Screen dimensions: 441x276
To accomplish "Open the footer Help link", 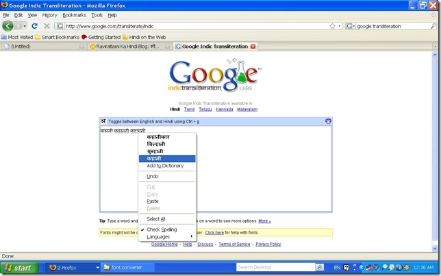I will coord(188,245).
